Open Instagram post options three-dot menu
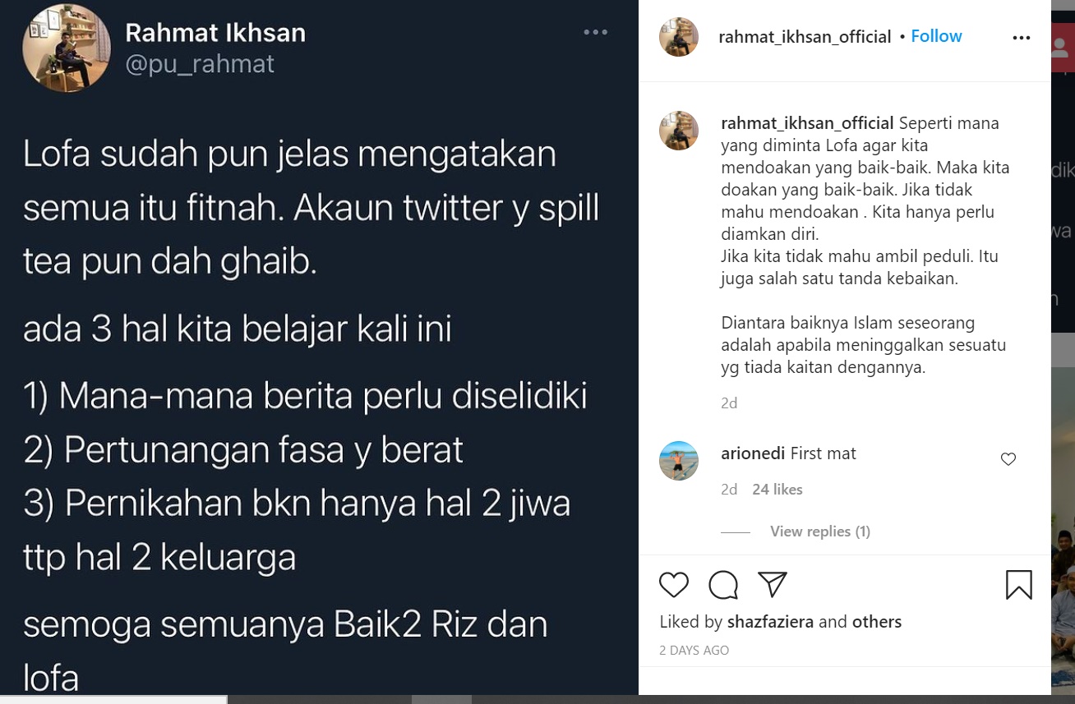Image resolution: width=1075 pixels, height=704 pixels. pos(1022,38)
